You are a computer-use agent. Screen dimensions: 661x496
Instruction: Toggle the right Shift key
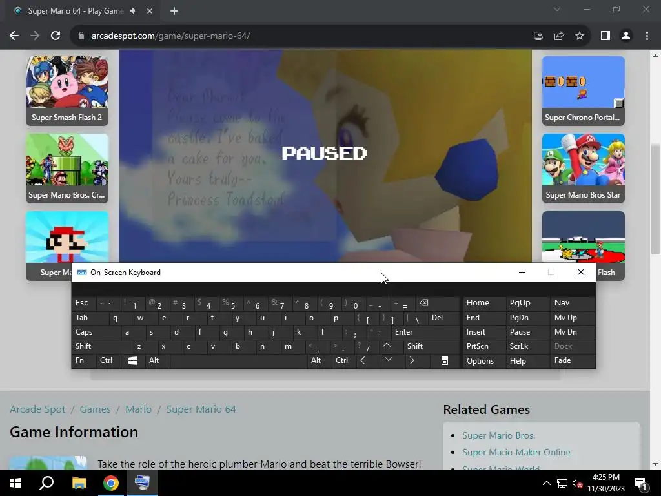tap(431, 346)
